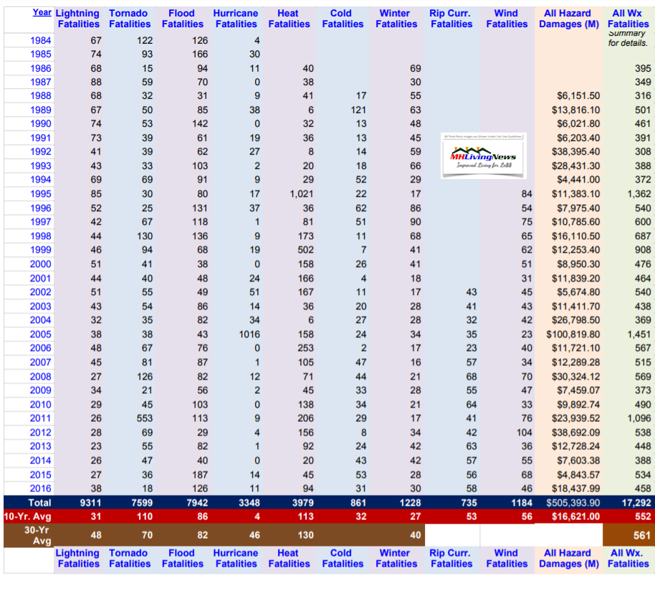Open the 2012 year link

click(x=41, y=433)
